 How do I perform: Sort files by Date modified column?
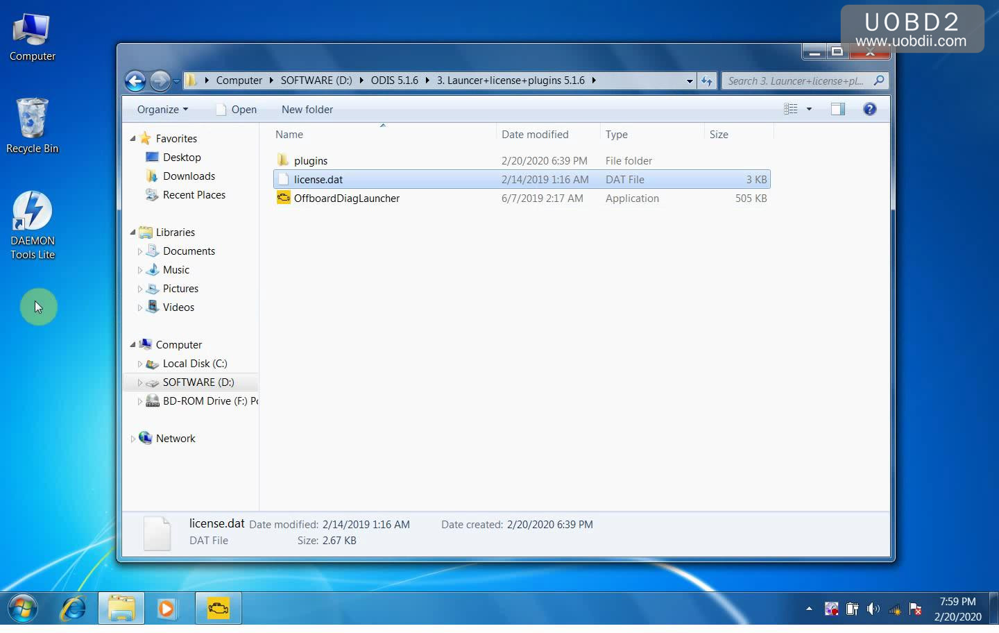tap(535, 135)
